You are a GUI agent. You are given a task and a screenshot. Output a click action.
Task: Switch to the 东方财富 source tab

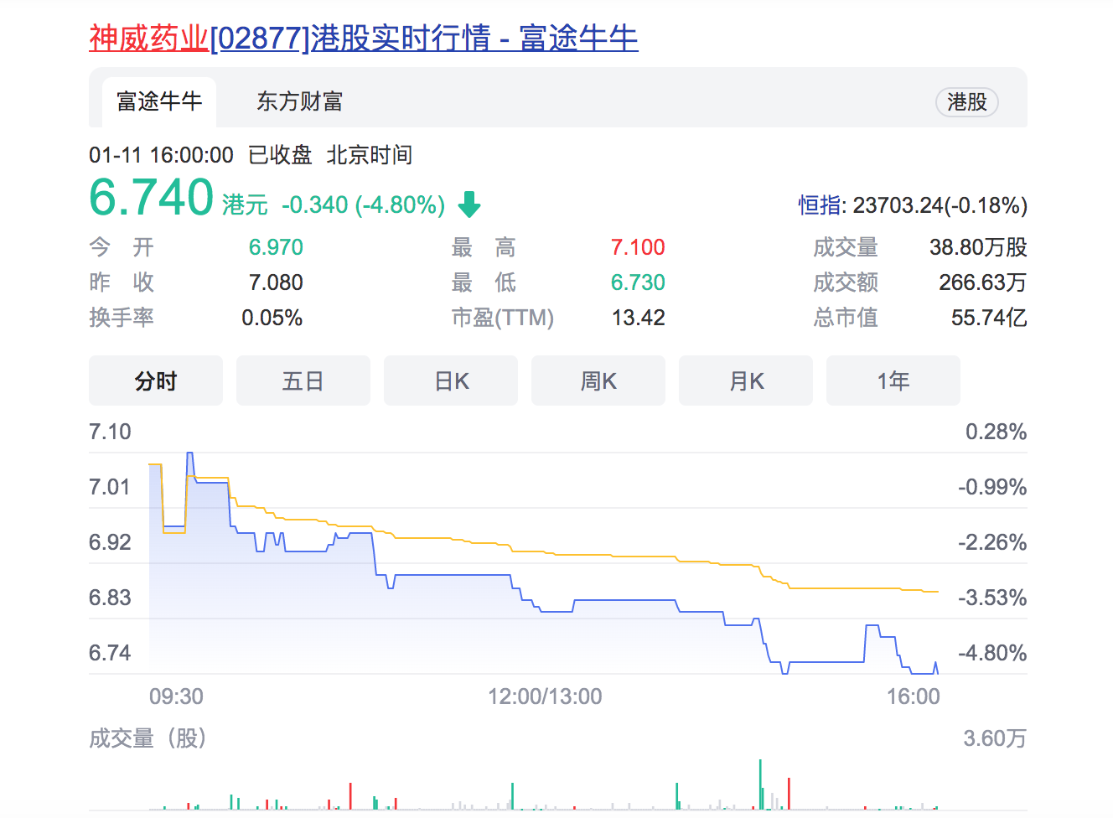[x=299, y=102]
